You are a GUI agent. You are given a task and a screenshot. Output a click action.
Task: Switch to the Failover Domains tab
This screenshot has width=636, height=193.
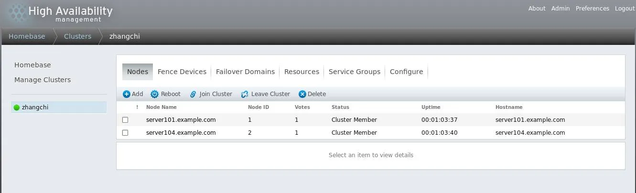tap(245, 72)
